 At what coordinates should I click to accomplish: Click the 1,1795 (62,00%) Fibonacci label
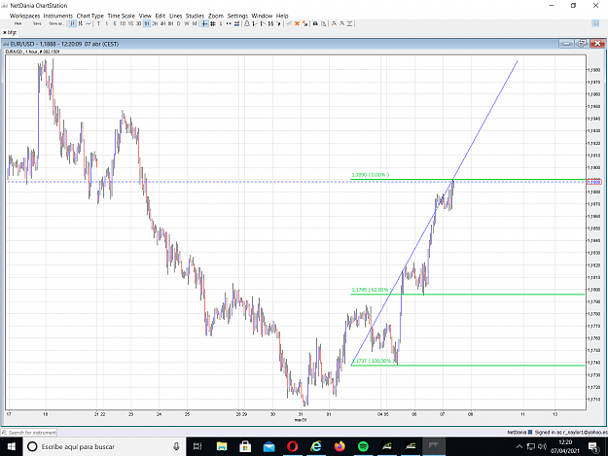click(371, 290)
